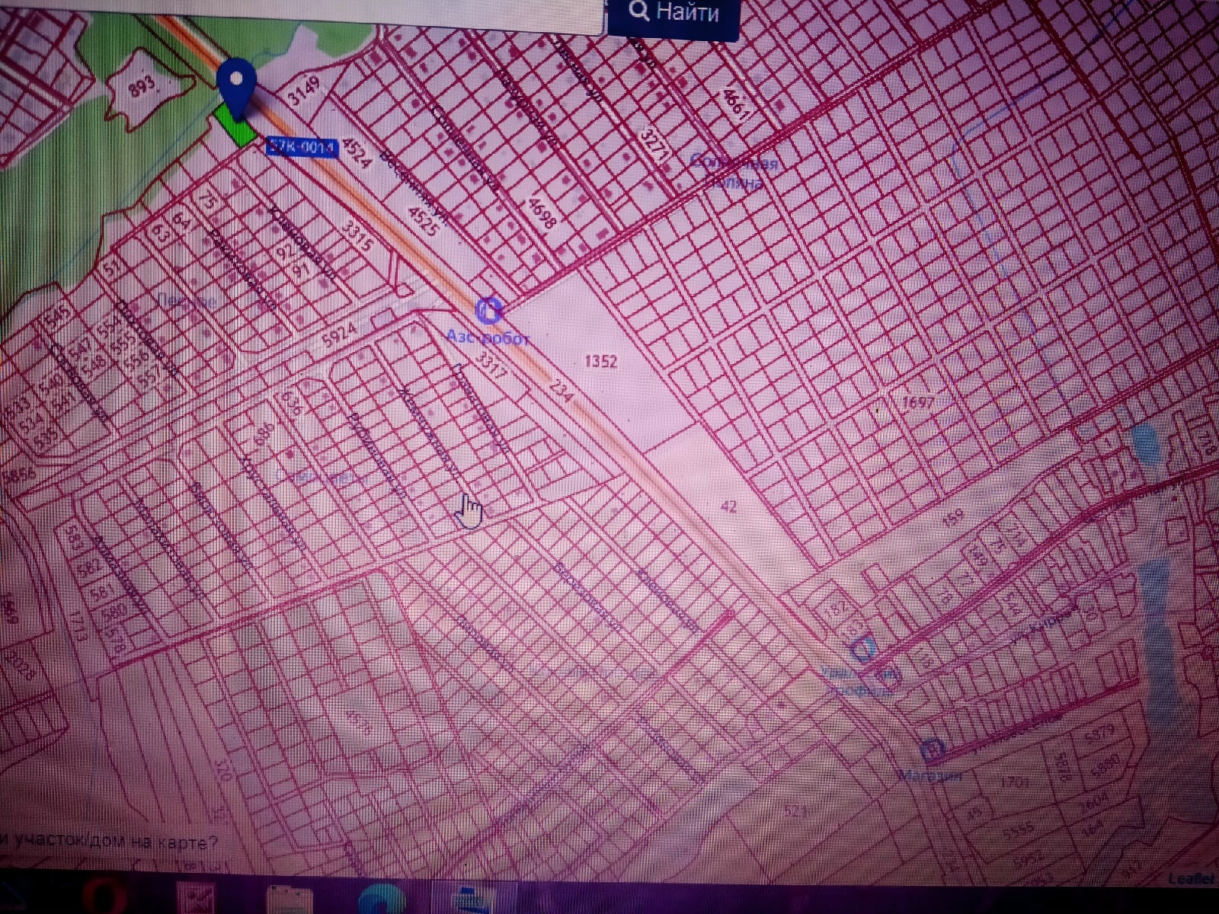Select the Магазин shop icon
The height and width of the screenshot is (914, 1219).
(933, 750)
